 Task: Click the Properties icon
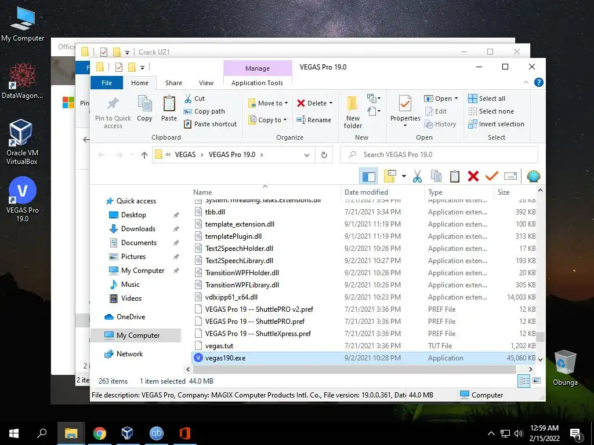coord(405,103)
